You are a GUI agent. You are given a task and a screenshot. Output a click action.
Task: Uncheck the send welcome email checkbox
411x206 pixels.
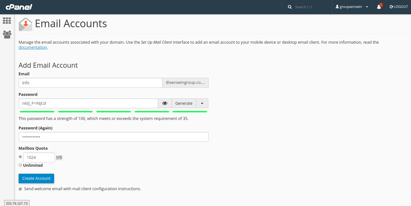[20, 189]
